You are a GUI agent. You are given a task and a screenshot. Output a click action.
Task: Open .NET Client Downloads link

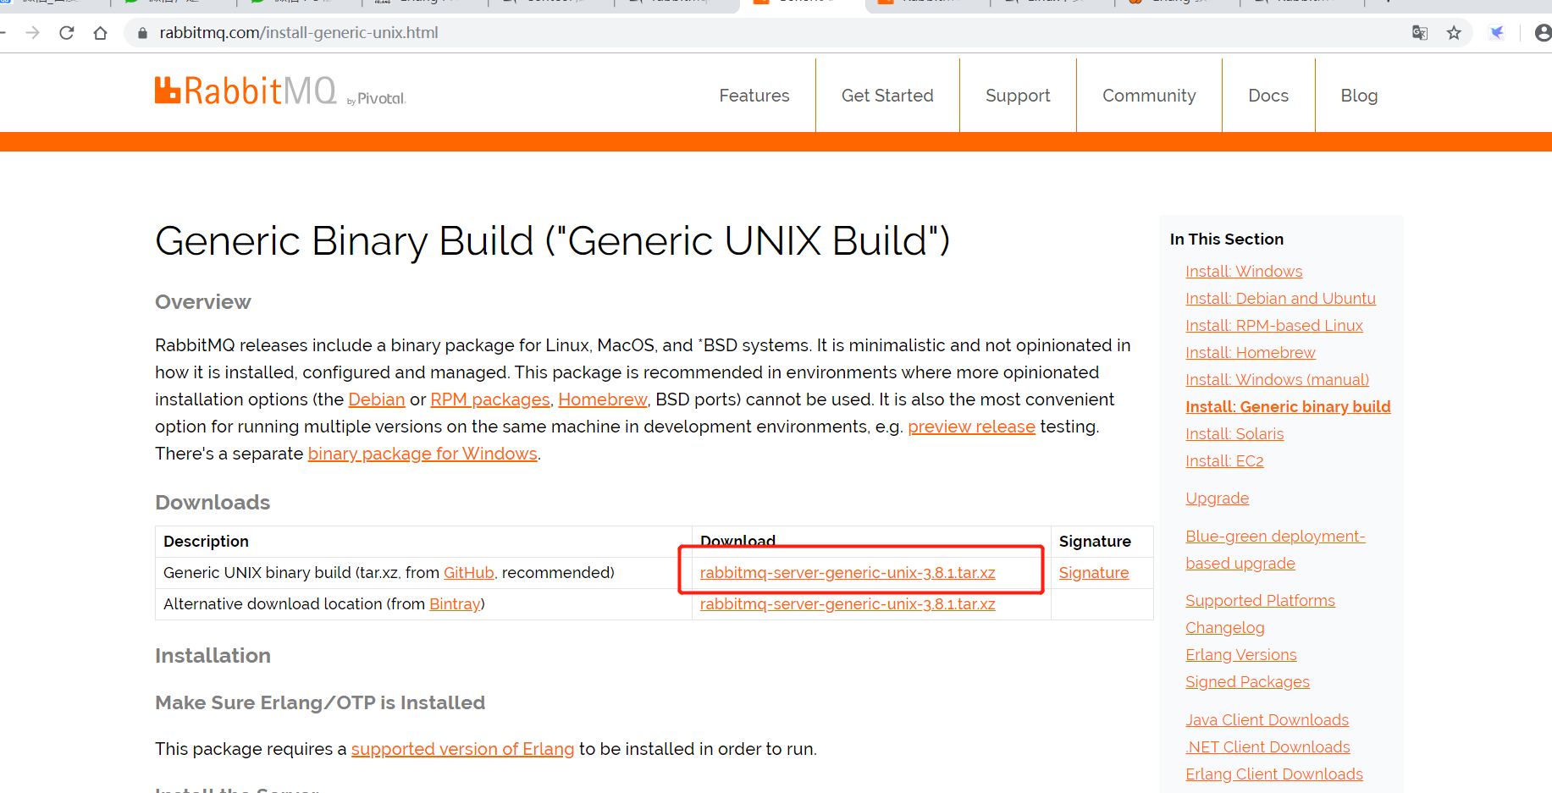point(1268,747)
